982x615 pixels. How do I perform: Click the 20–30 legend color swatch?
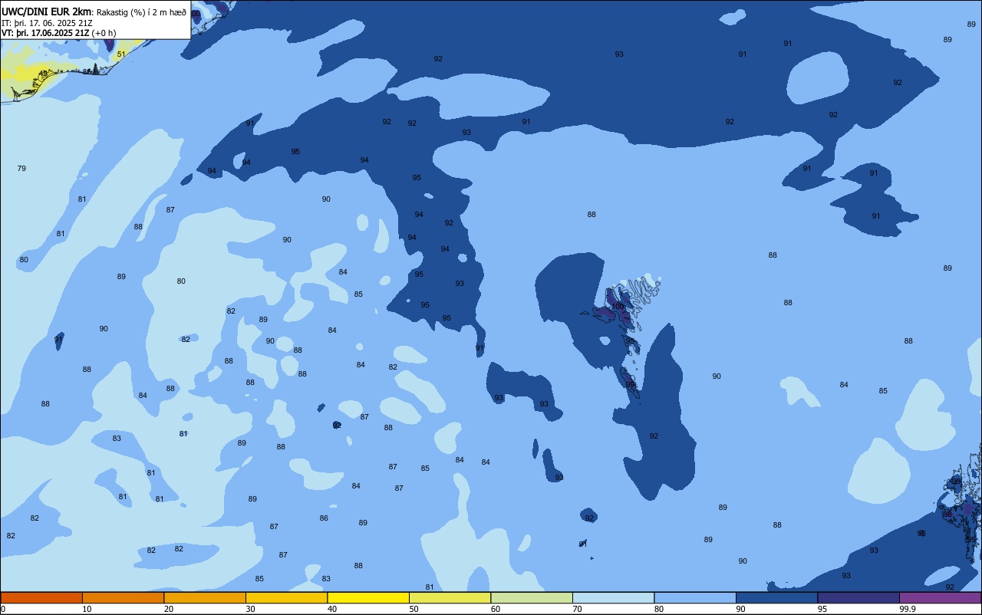[x=205, y=597]
